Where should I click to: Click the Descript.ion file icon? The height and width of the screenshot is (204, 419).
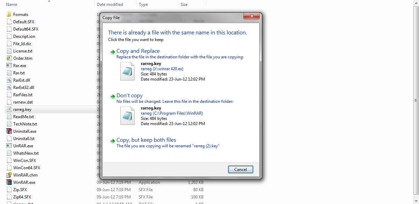(9, 36)
